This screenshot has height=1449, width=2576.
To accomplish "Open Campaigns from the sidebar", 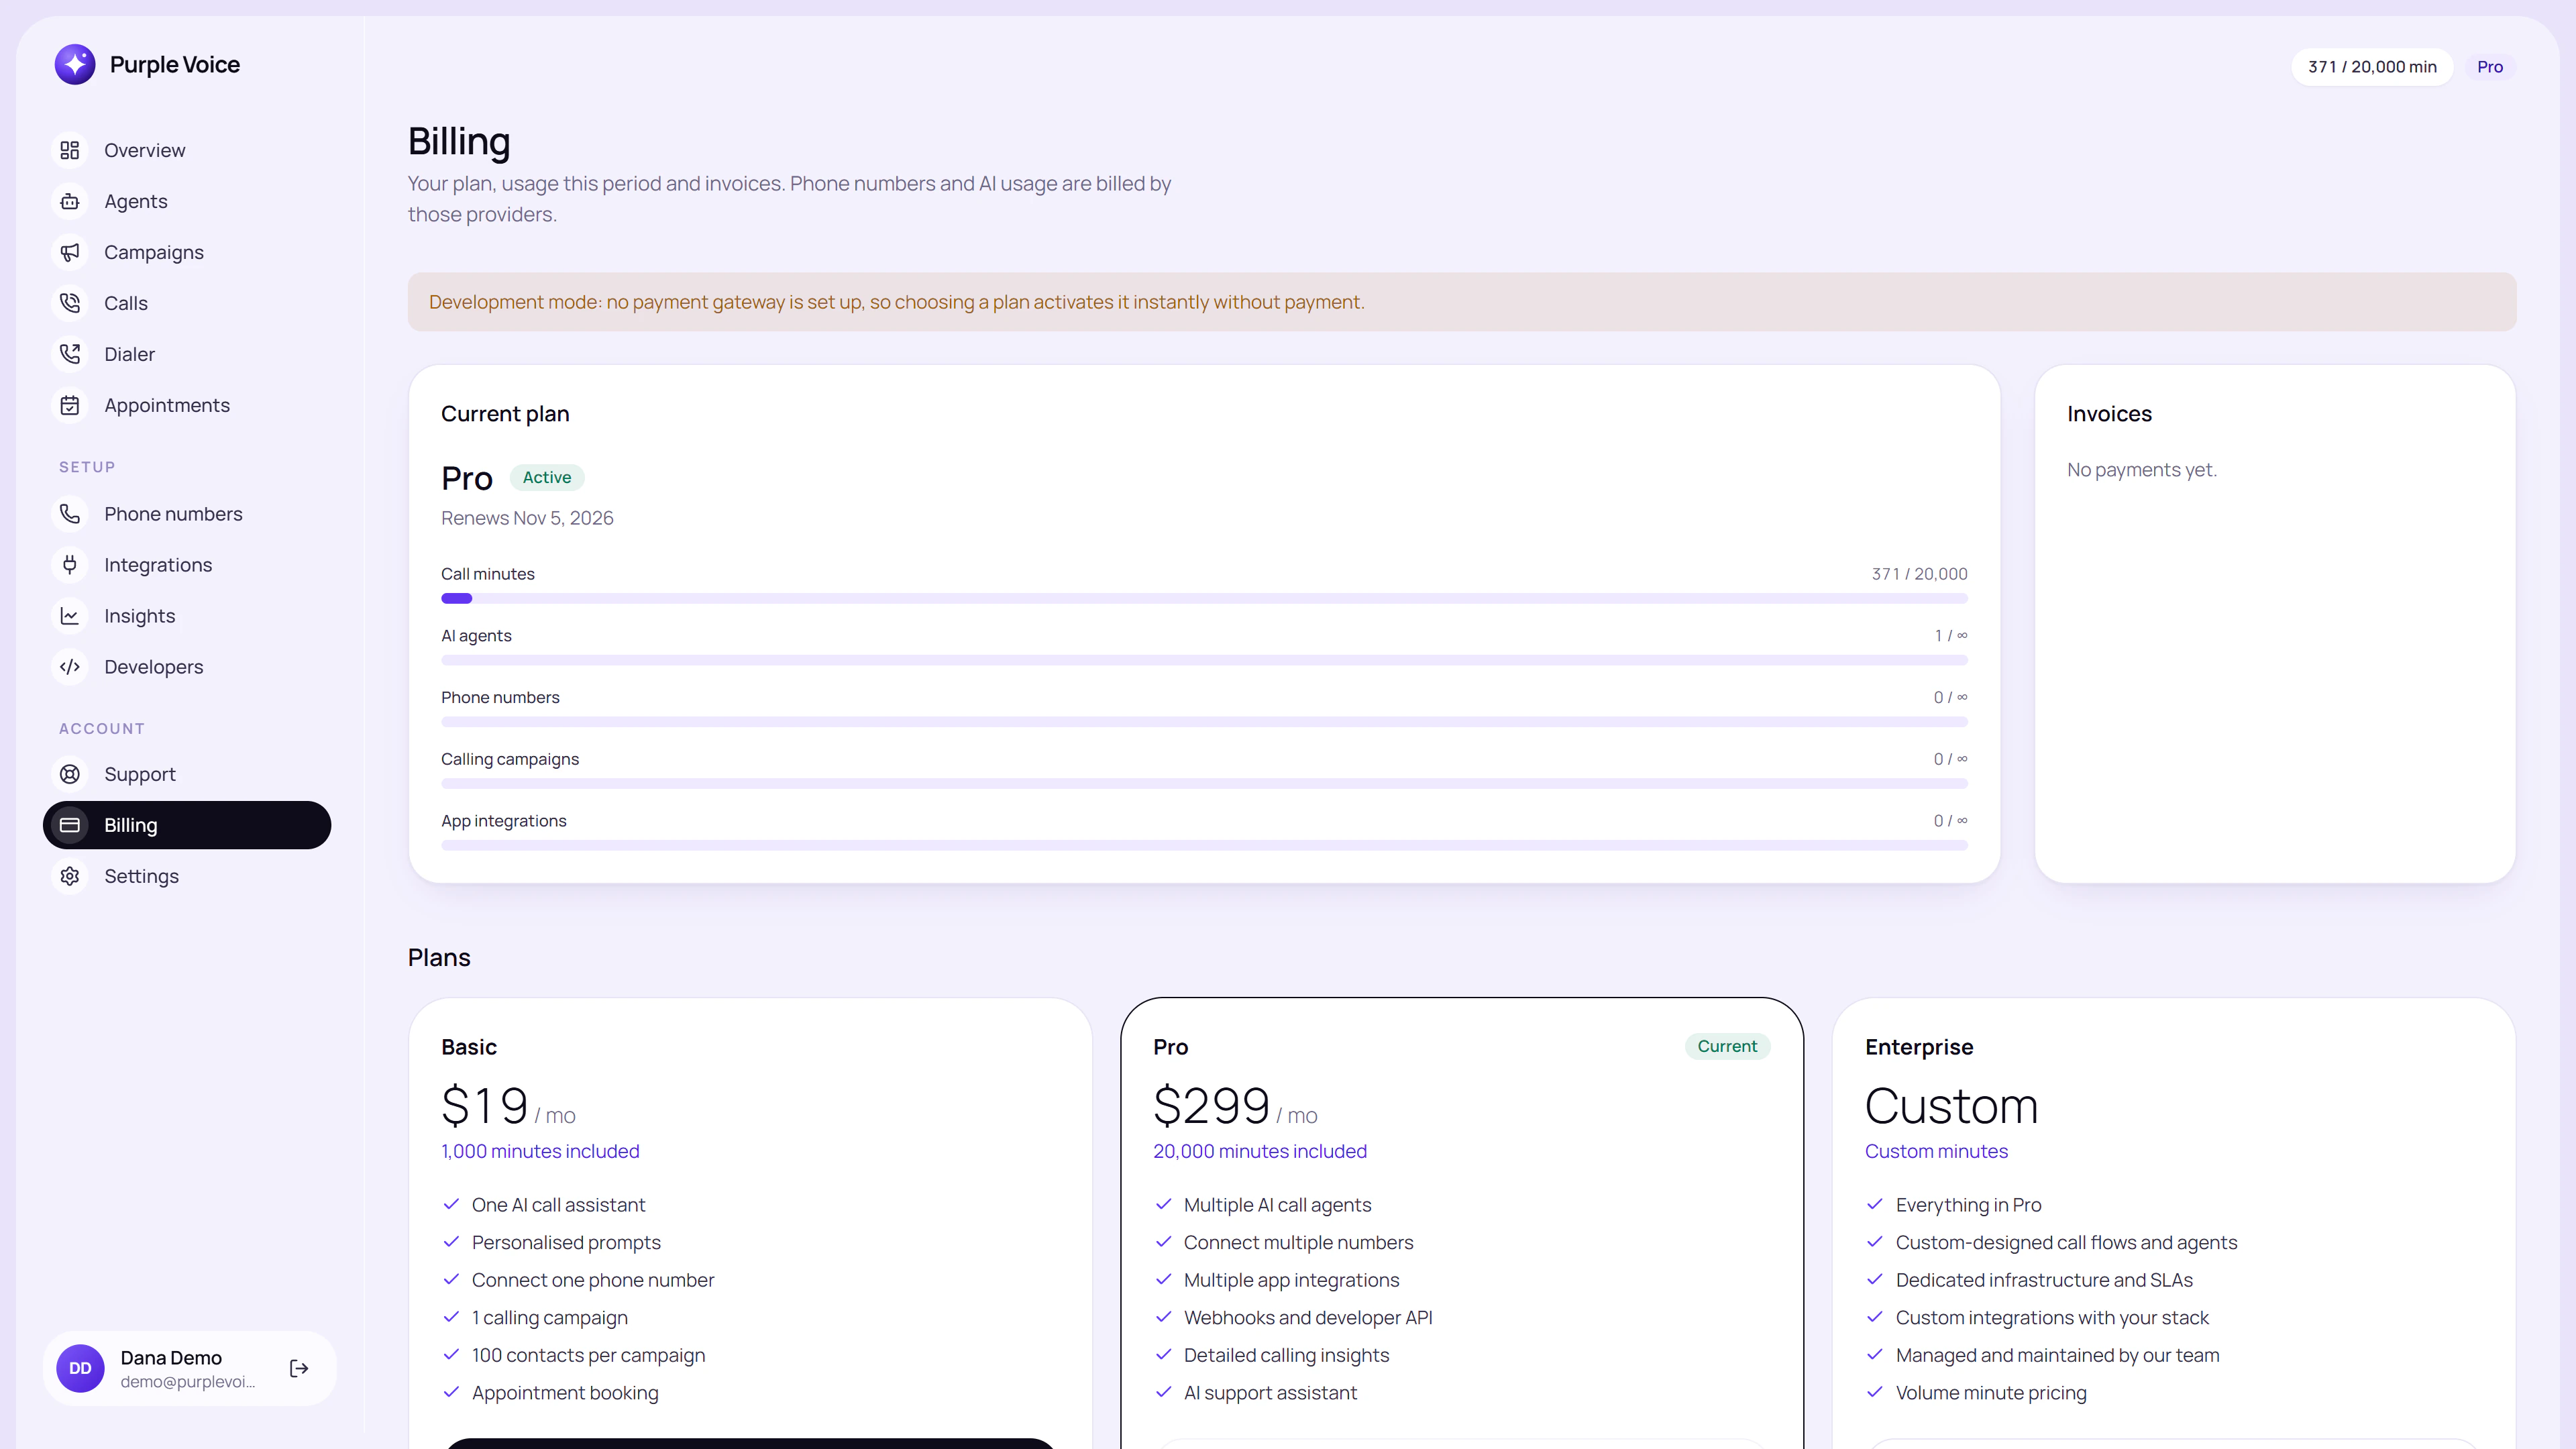I will pos(187,252).
